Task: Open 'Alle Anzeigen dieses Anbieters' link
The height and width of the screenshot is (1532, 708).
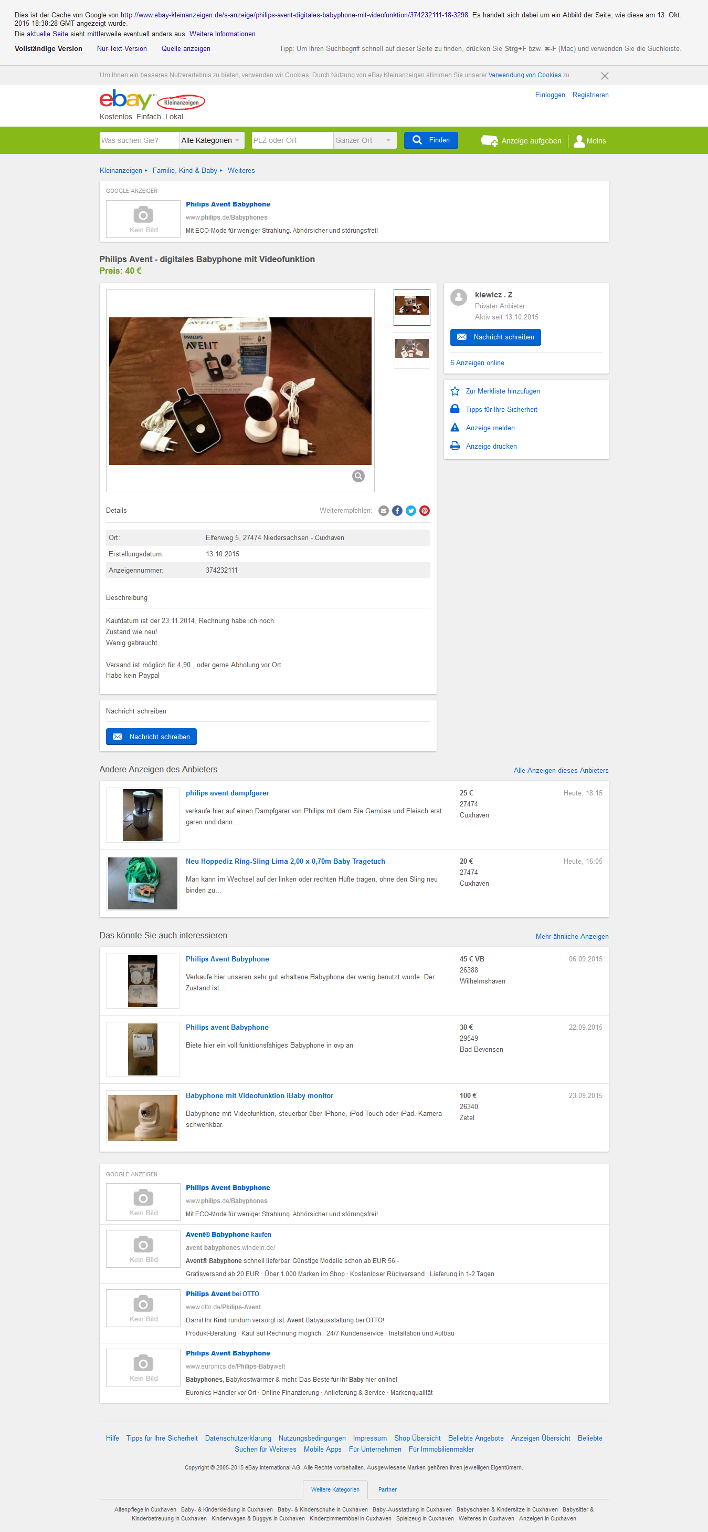Action: pos(561,771)
